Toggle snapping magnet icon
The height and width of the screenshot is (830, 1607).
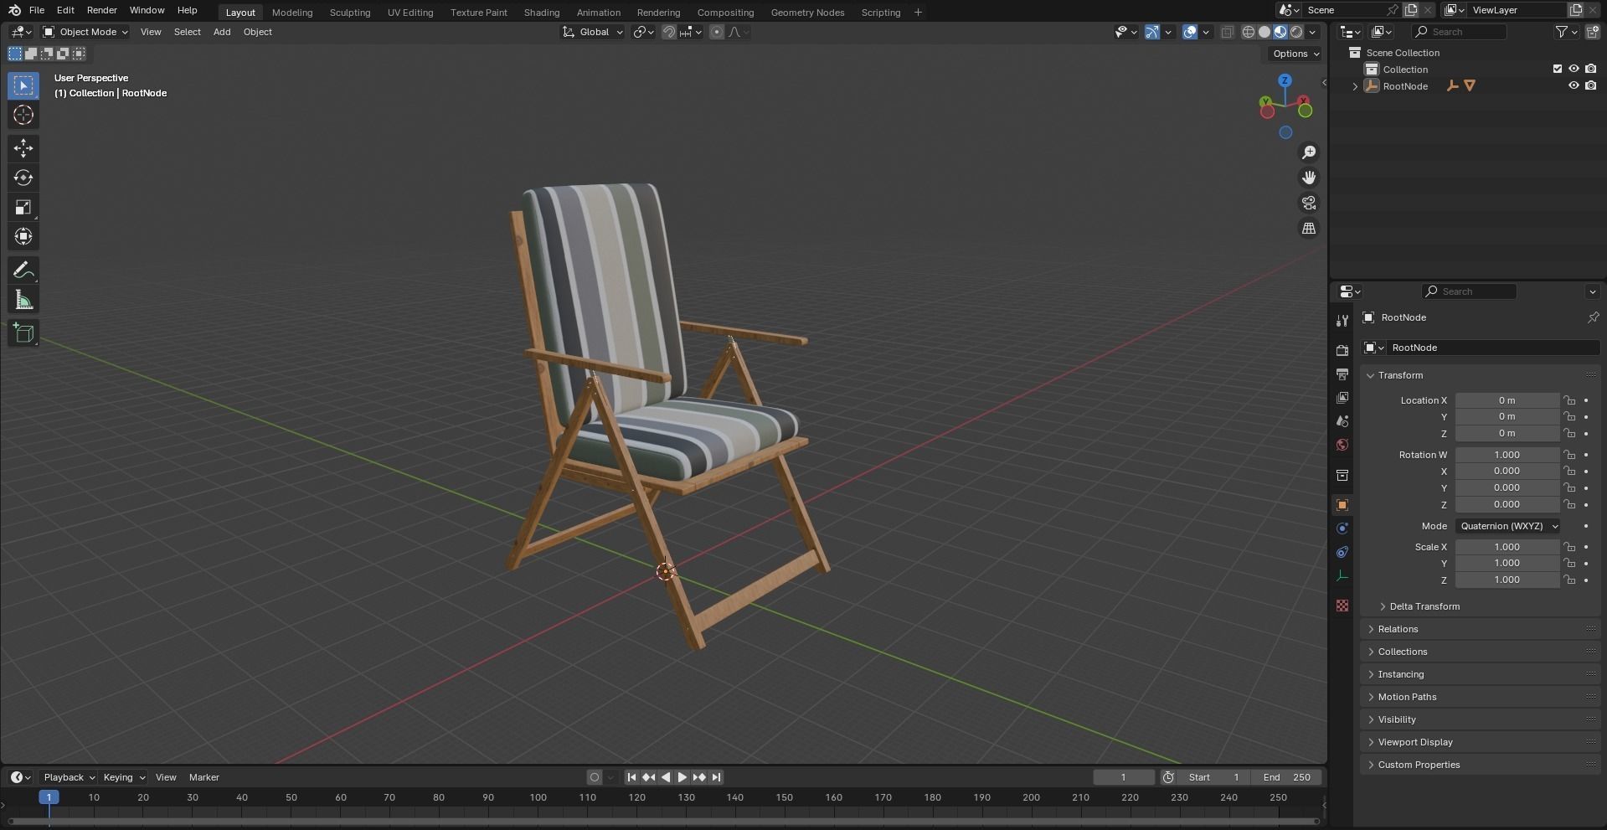point(669,32)
